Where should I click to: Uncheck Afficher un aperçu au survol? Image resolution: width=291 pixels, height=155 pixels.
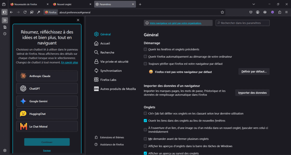(x=145, y=153)
